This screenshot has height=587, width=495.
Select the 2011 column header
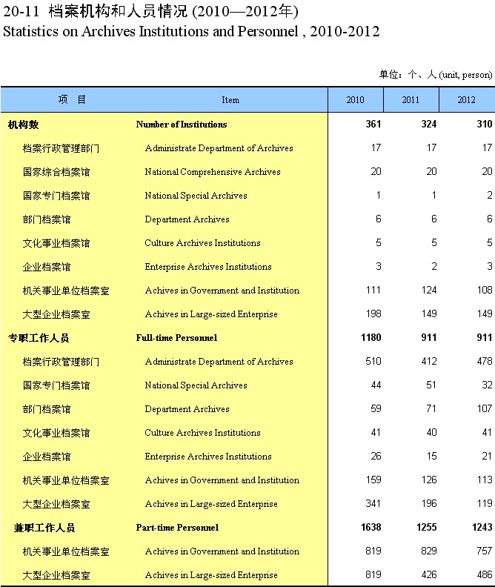point(411,100)
